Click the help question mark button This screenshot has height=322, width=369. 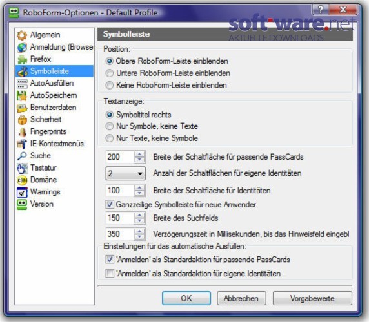[x=320, y=10]
